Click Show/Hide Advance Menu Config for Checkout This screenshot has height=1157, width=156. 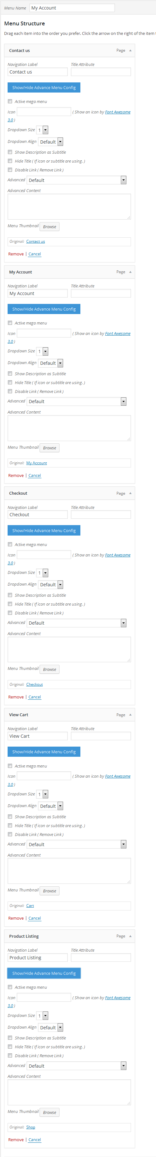point(44,530)
